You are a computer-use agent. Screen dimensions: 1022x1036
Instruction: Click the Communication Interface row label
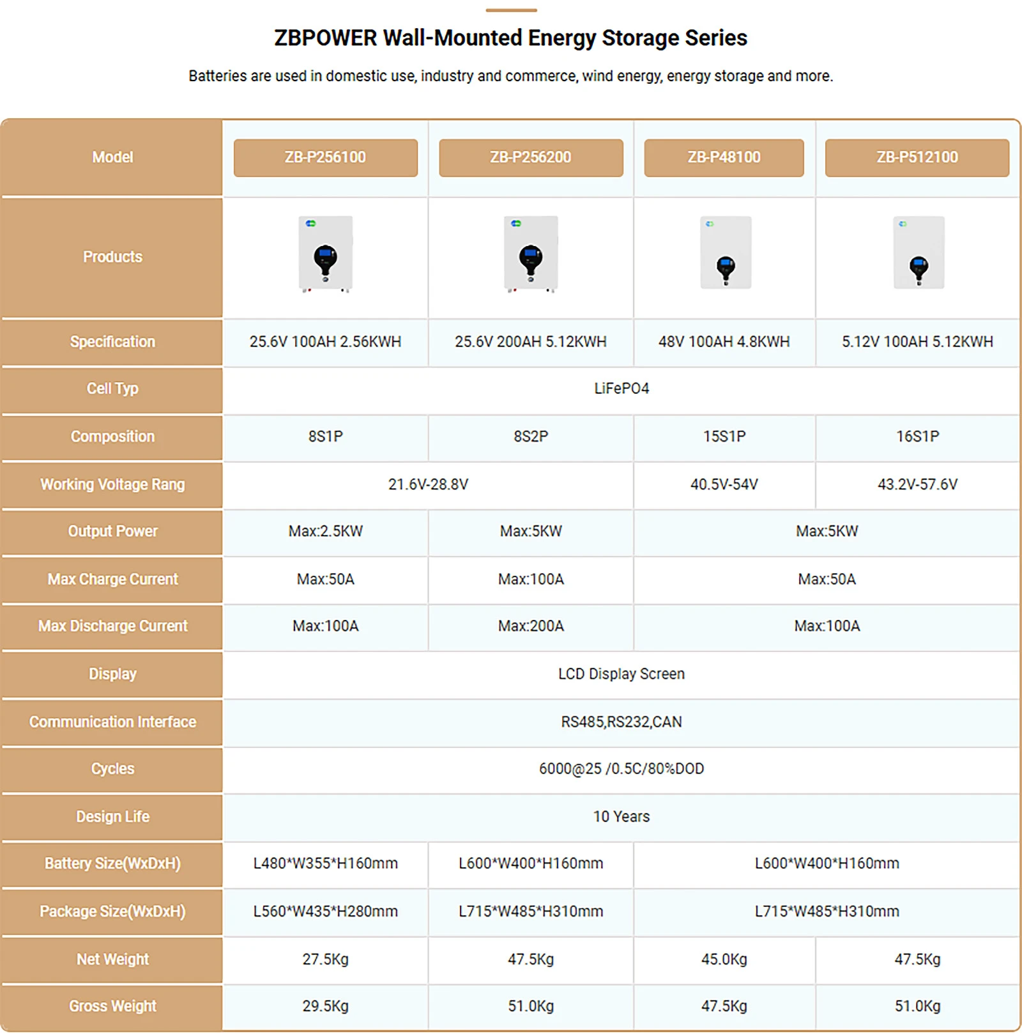point(112,722)
